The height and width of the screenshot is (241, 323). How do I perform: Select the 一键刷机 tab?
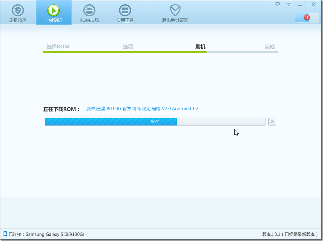(x=54, y=13)
